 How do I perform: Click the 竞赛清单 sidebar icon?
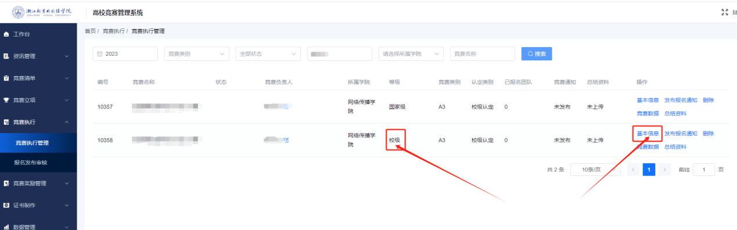pyautogui.click(x=6, y=78)
